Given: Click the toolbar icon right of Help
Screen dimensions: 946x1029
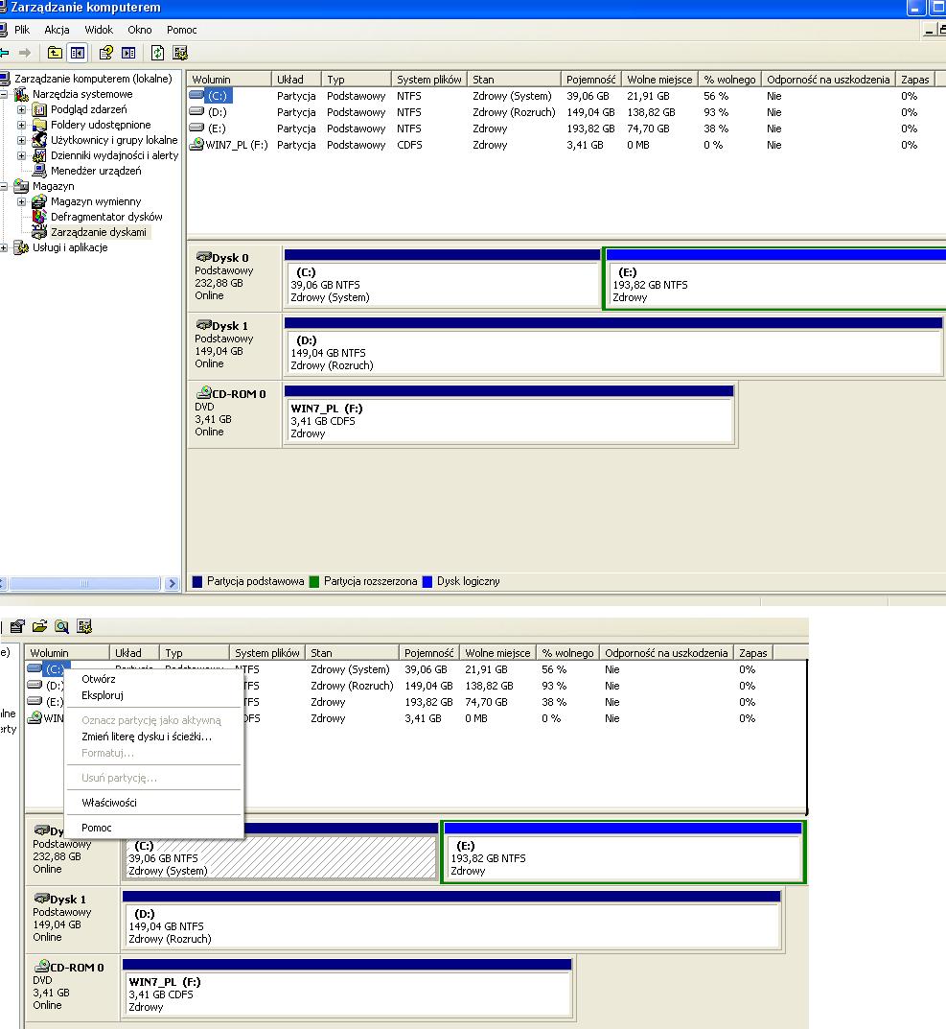Looking at the screenshot, I should point(128,53).
